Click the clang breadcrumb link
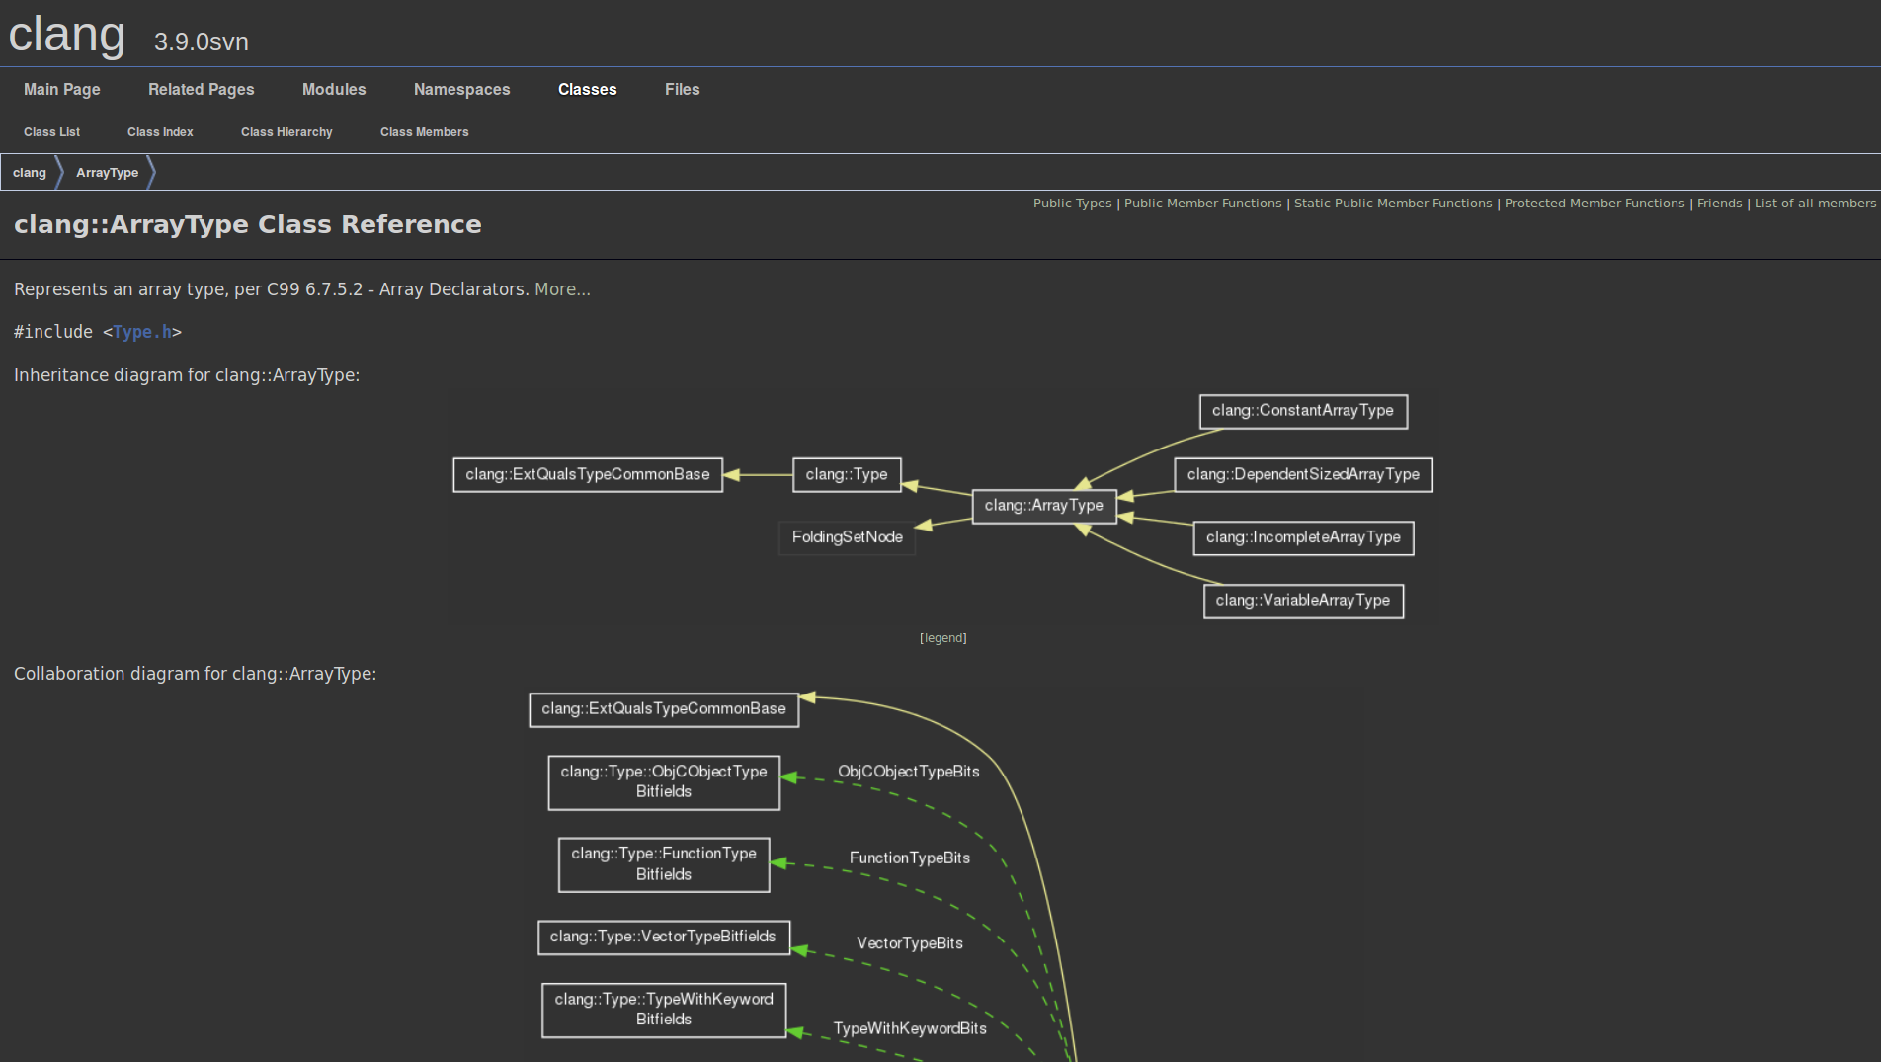Viewport: 1881px width, 1062px height. click(30, 173)
